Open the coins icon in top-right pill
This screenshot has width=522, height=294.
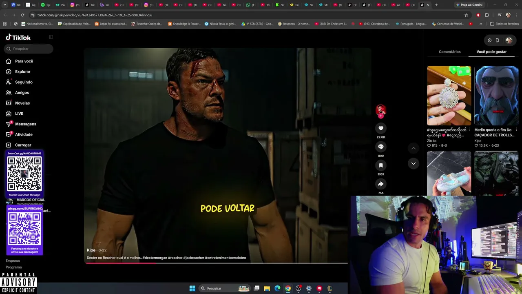(489, 40)
